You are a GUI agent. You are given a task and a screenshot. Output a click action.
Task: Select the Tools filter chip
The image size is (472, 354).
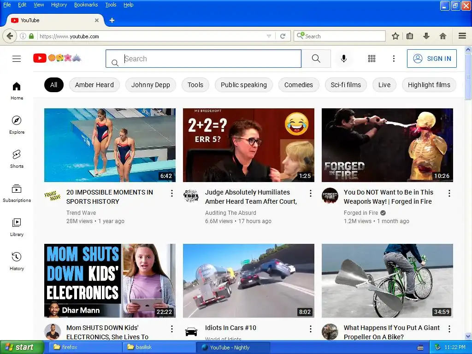195,85
